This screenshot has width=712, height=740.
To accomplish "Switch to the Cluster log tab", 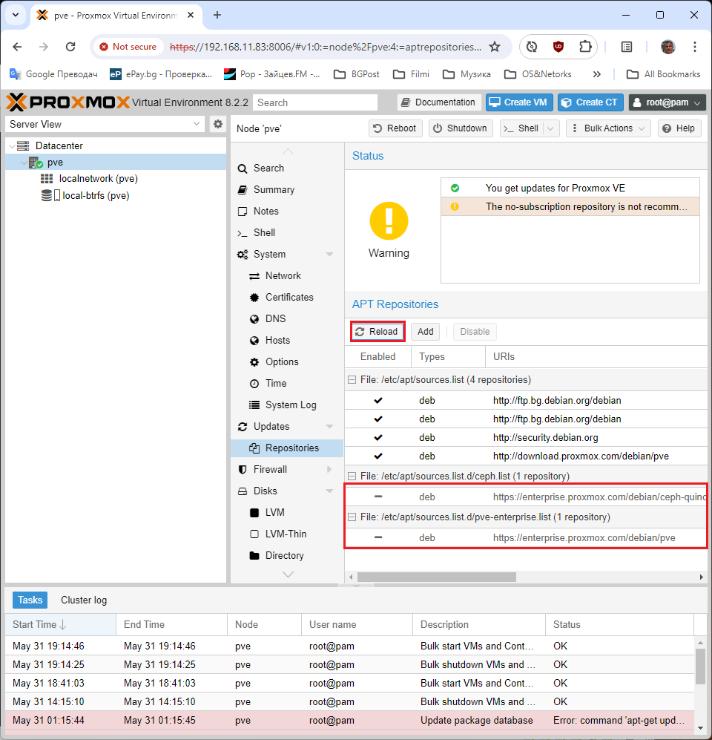I will [x=84, y=600].
